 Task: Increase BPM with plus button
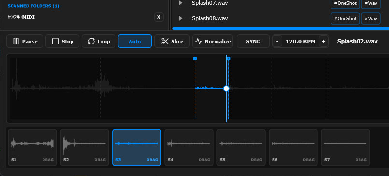click(x=323, y=41)
